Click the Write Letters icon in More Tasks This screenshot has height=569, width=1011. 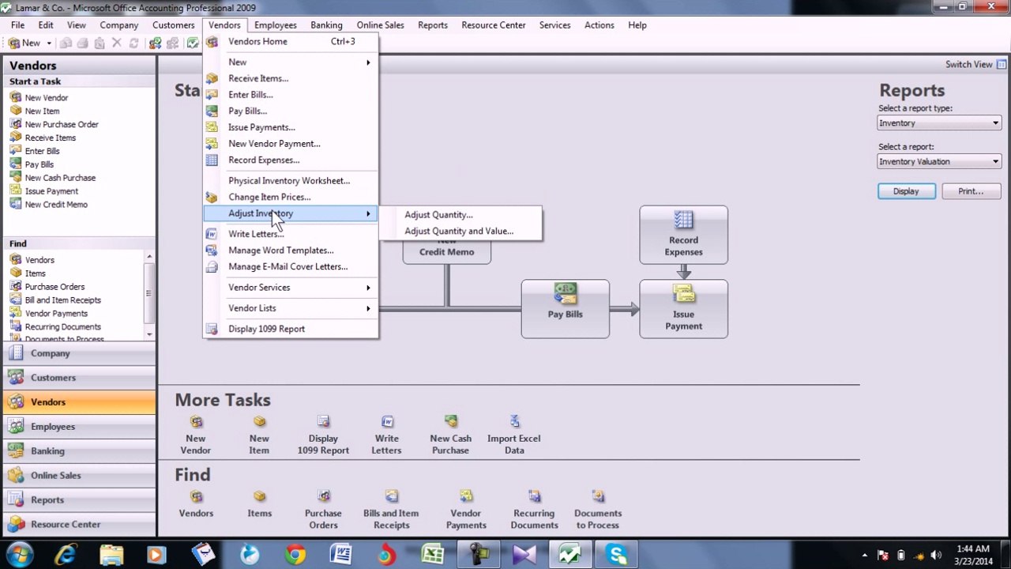(x=387, y=422)
